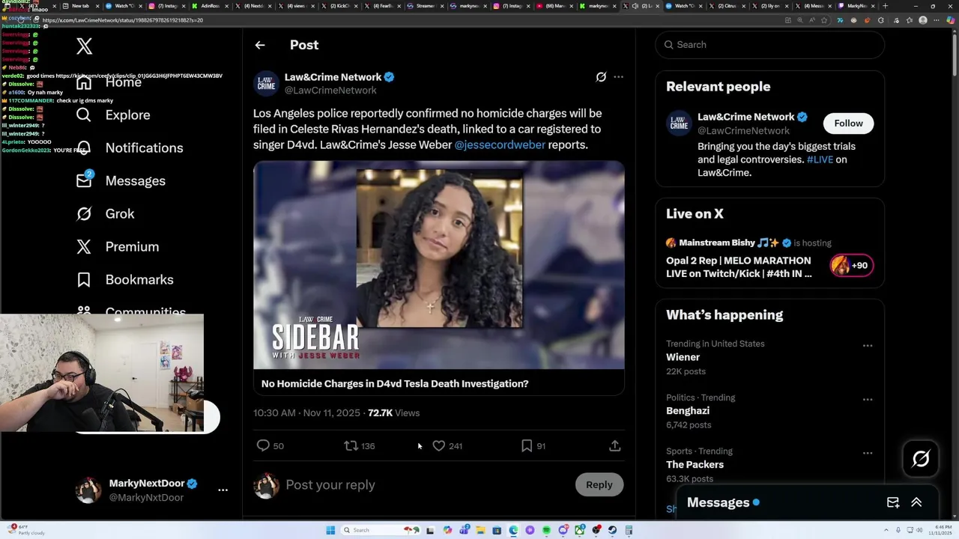Image resolution: width=959 pixels, height=539 pixels.
Task: Expand the Messages drawer with double chevron
Action: click(916, 502)
